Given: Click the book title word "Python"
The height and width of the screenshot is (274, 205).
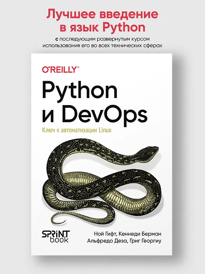Looking at the screenshot, I should tap(80, 92).
